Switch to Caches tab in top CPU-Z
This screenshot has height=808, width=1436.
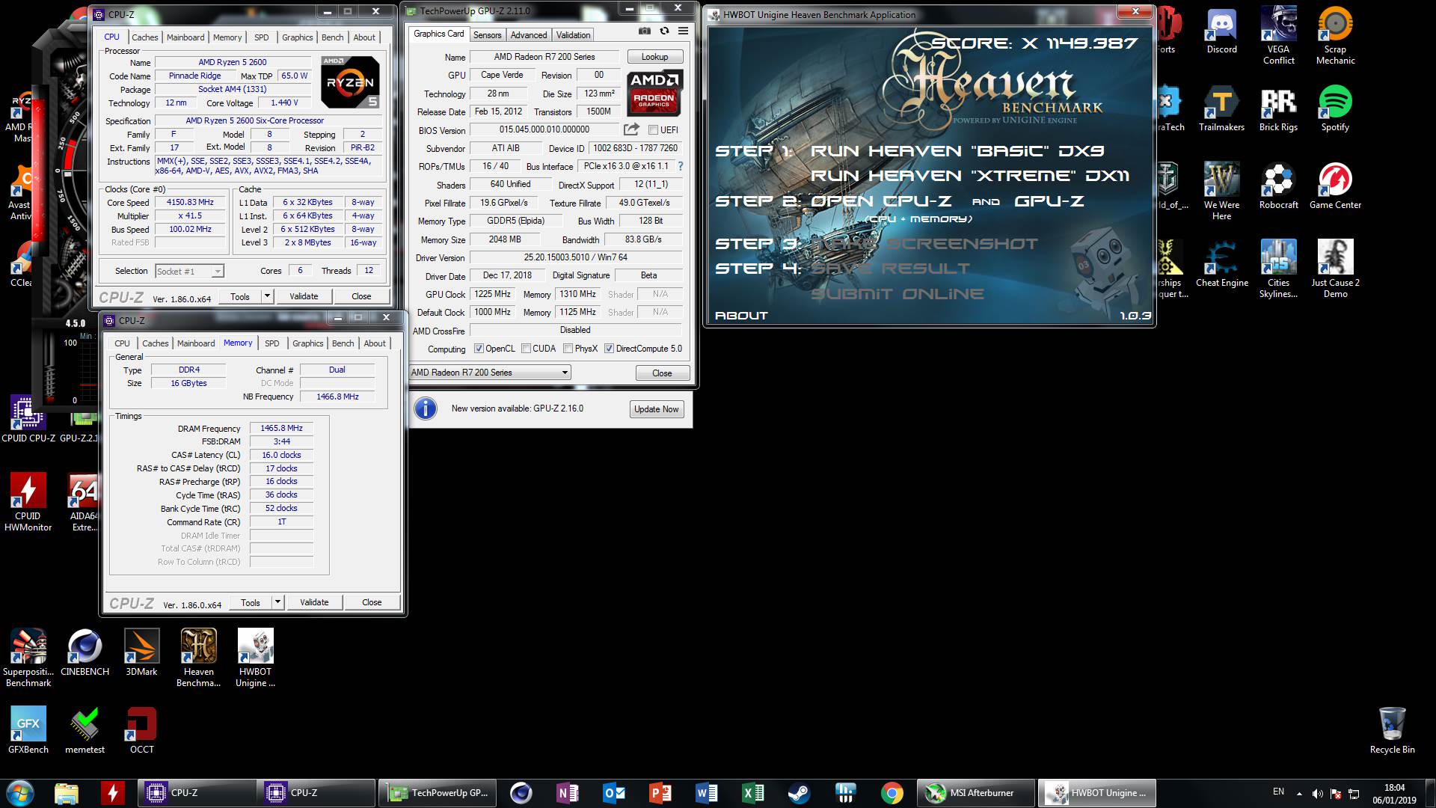145,37
